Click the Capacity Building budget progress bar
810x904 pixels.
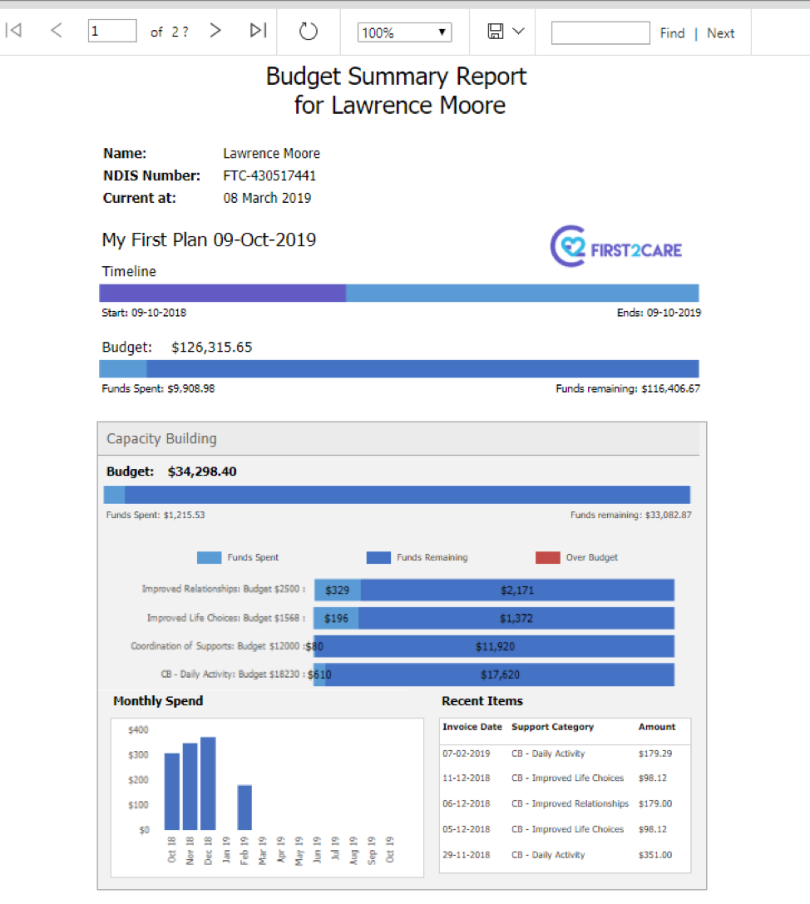point(399,493)
